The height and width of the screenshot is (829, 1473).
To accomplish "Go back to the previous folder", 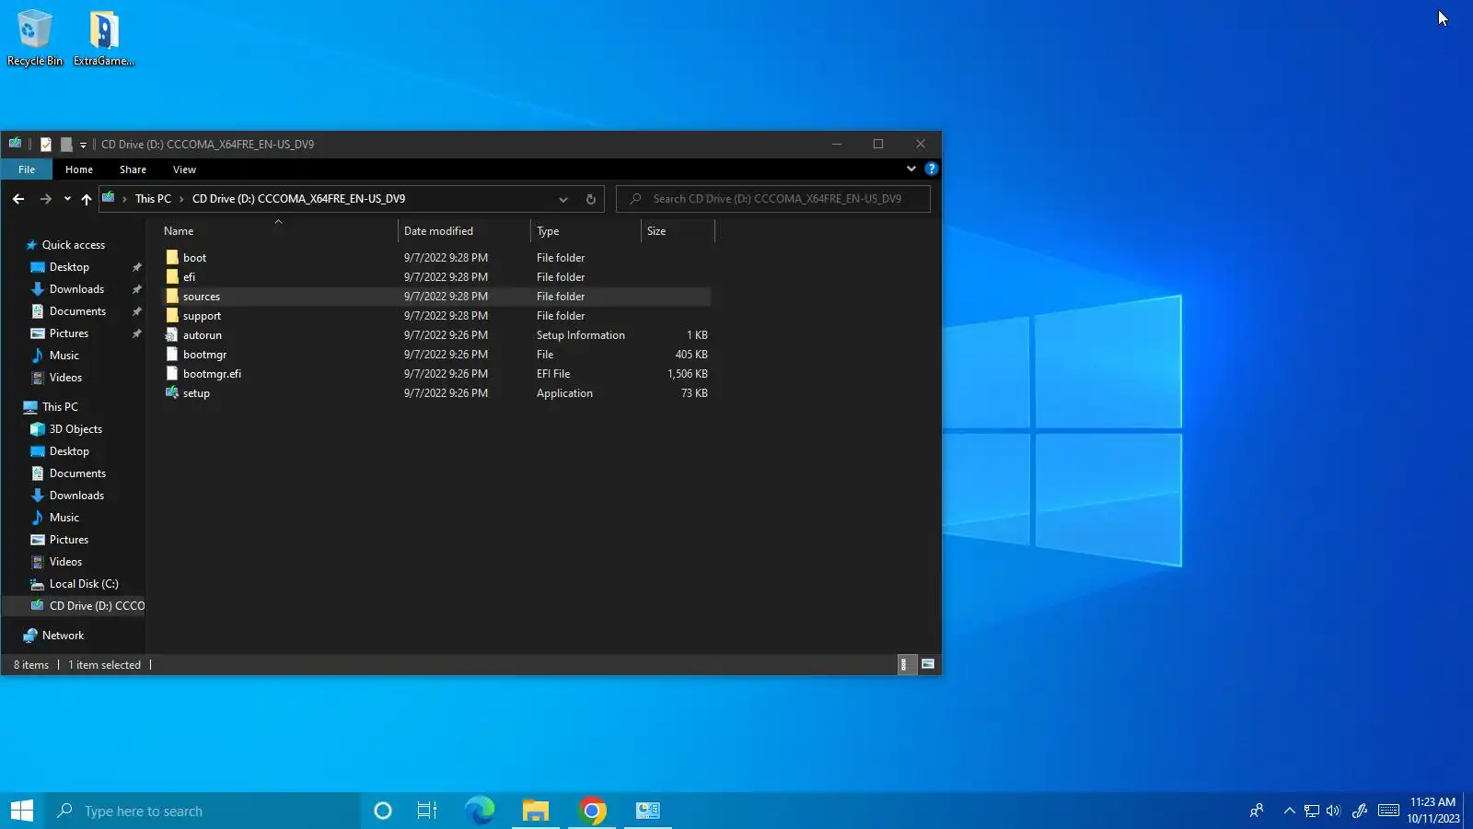I will pyautogui.click(x=18, y=199).
